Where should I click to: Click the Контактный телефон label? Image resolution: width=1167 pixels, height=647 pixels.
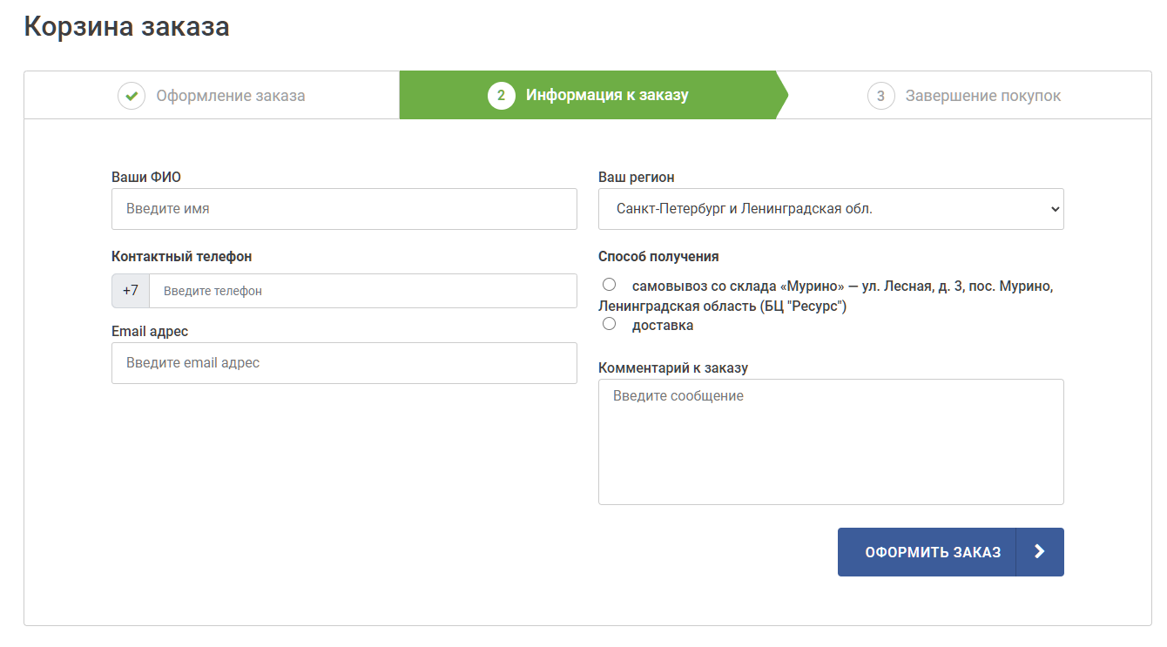click(x=182, y=256)
